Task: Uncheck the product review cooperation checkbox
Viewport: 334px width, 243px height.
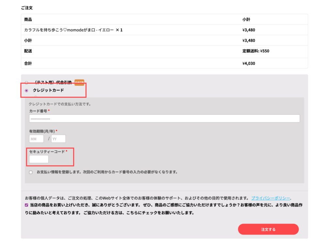Action: tap(26, 205)
